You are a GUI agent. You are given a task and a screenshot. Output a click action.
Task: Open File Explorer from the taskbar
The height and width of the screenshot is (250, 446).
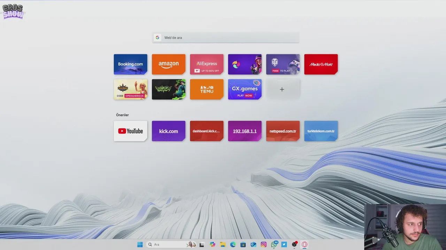tap(223, 244)
